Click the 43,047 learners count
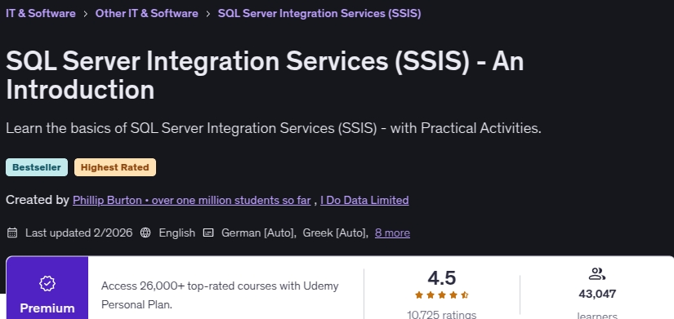674x319 pixels. coord(597,294)
